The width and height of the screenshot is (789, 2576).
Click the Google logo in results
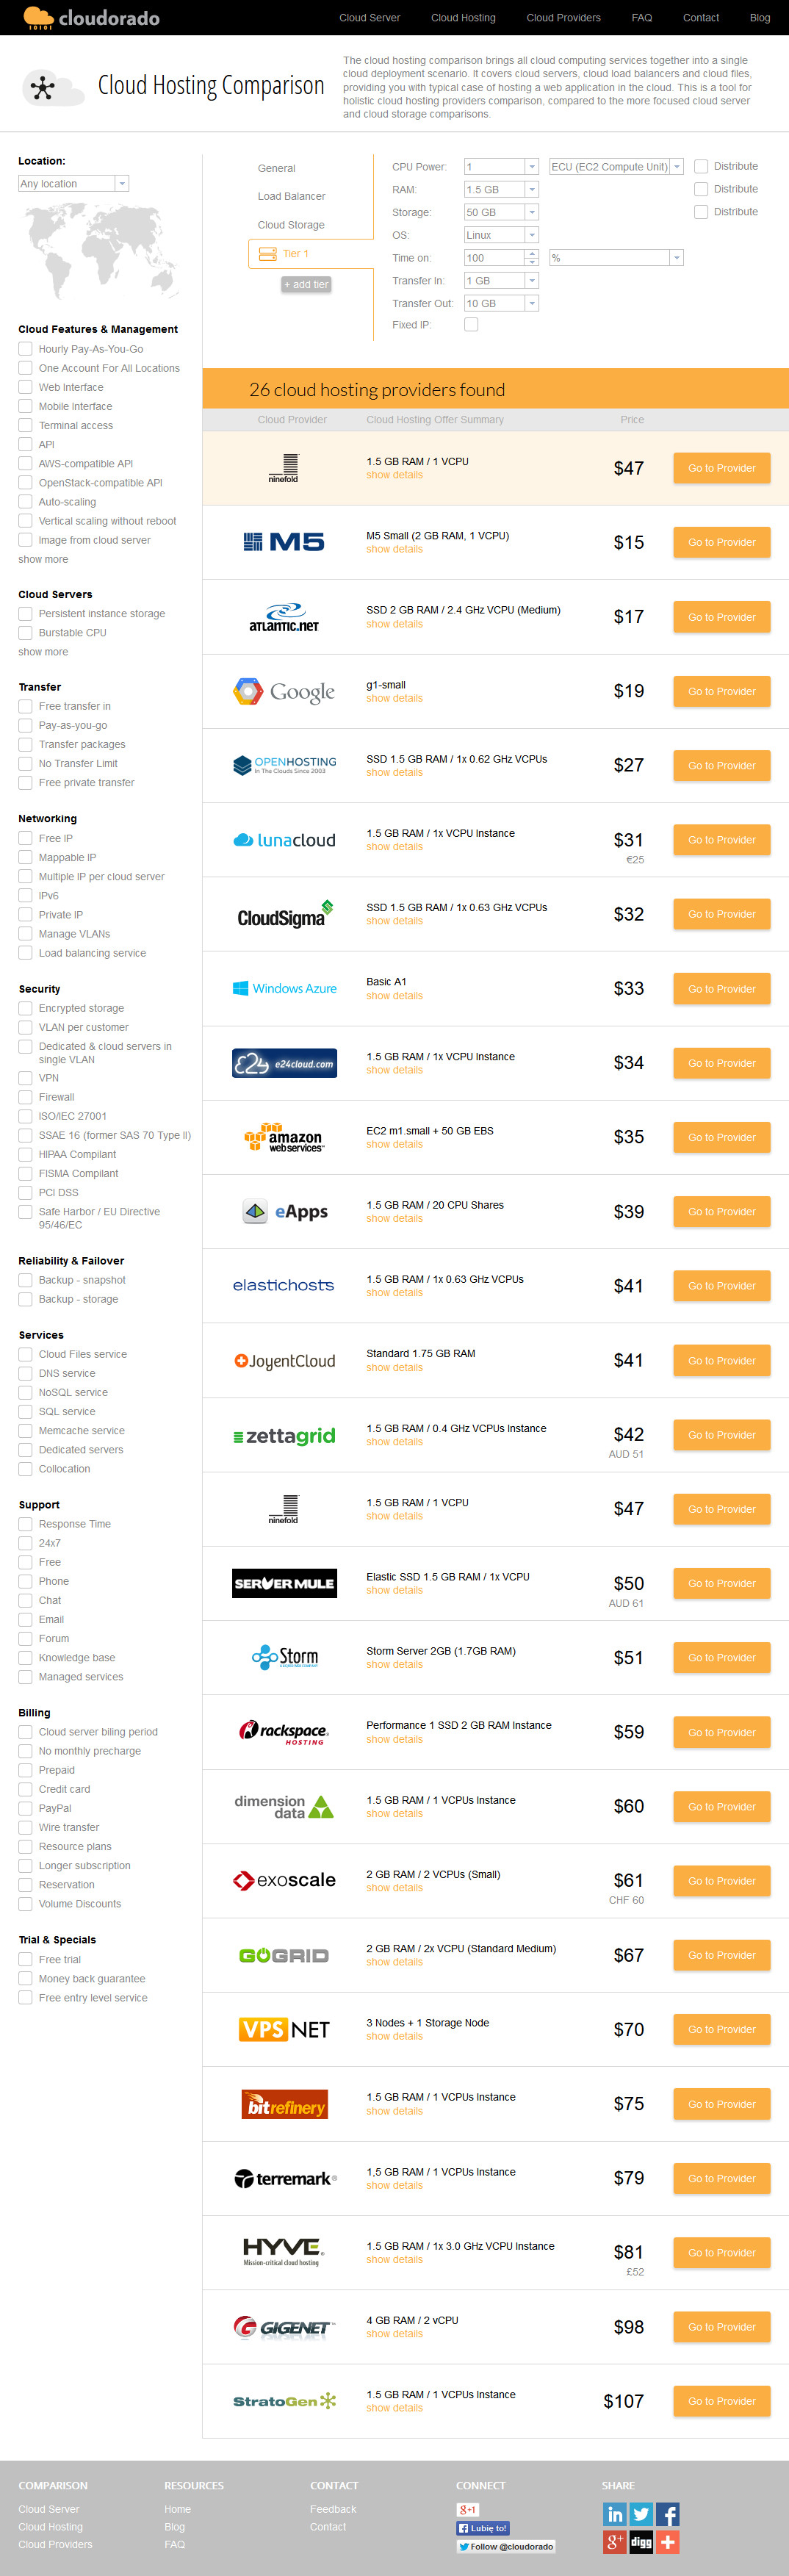(284, 691)
